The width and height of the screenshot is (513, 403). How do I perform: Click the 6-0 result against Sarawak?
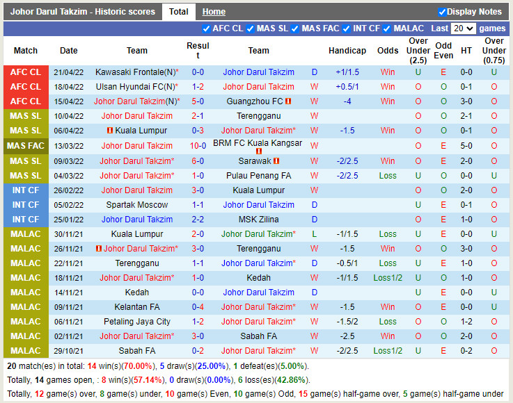pos(198,161)
